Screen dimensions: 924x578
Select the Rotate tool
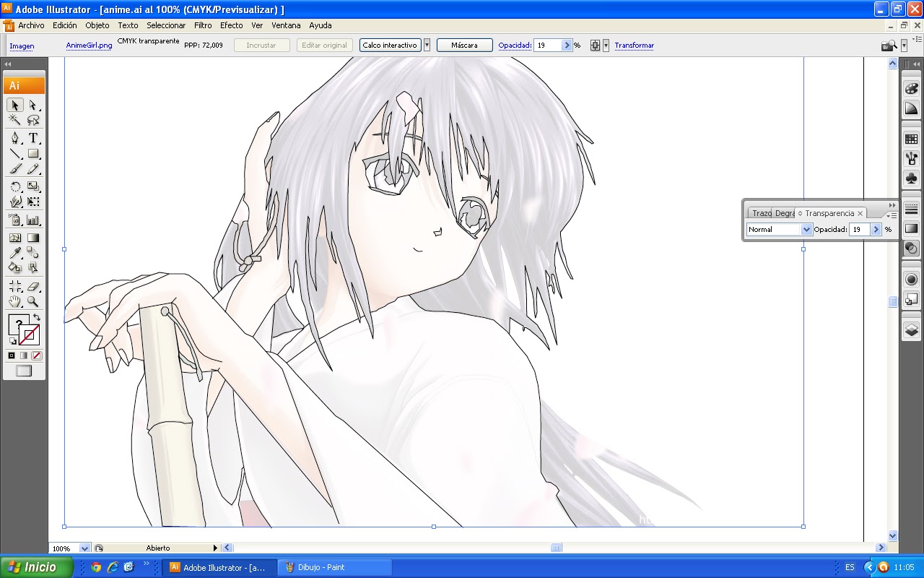click(15, 186)
